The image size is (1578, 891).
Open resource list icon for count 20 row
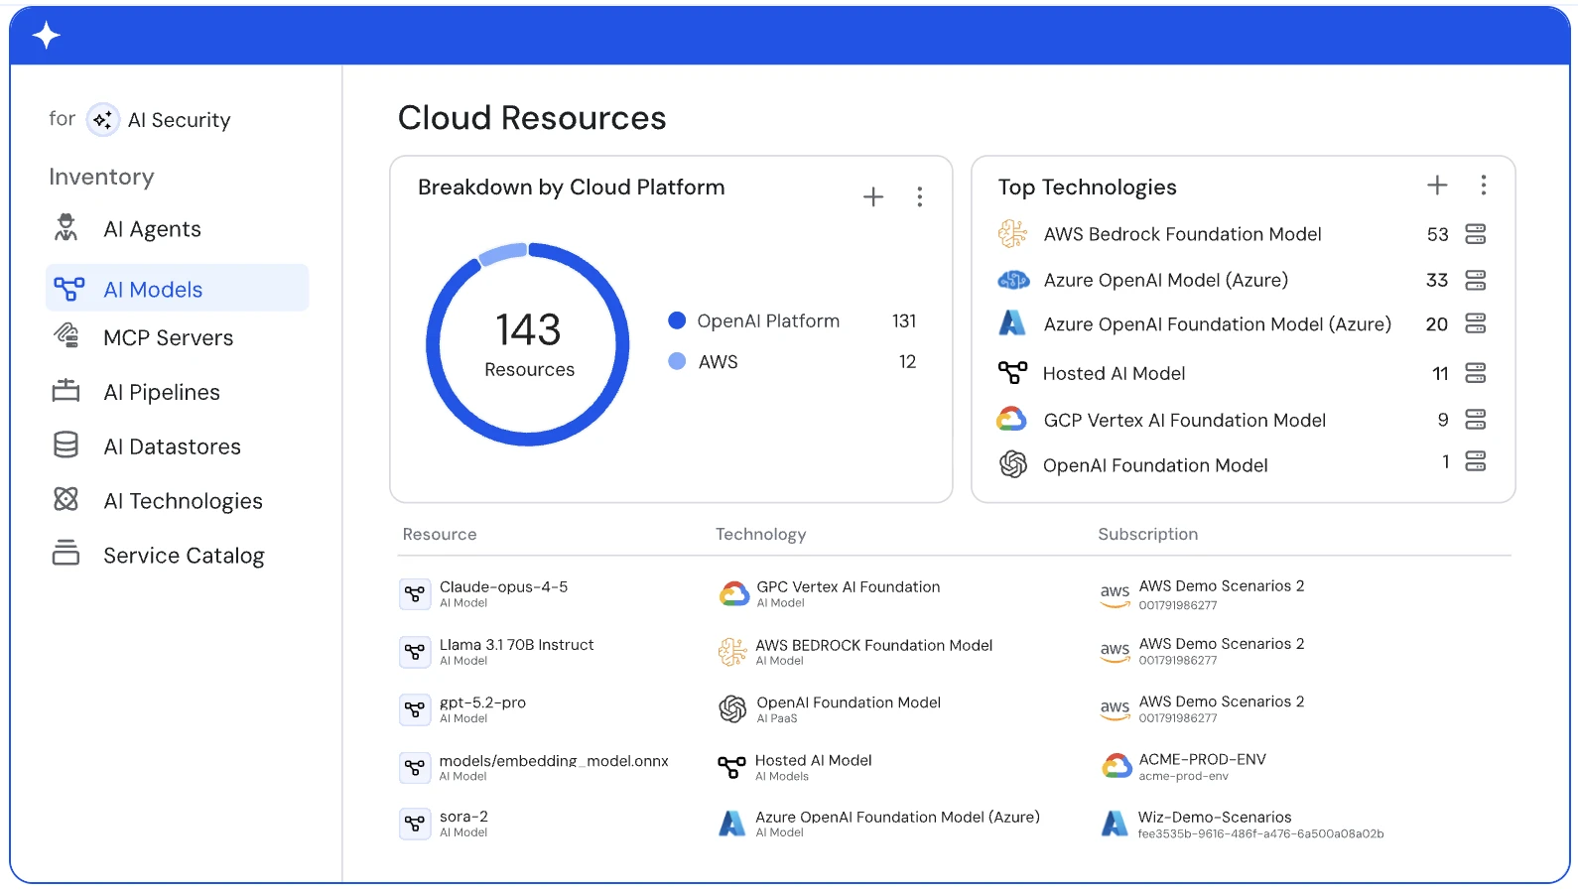[1476, 323]
